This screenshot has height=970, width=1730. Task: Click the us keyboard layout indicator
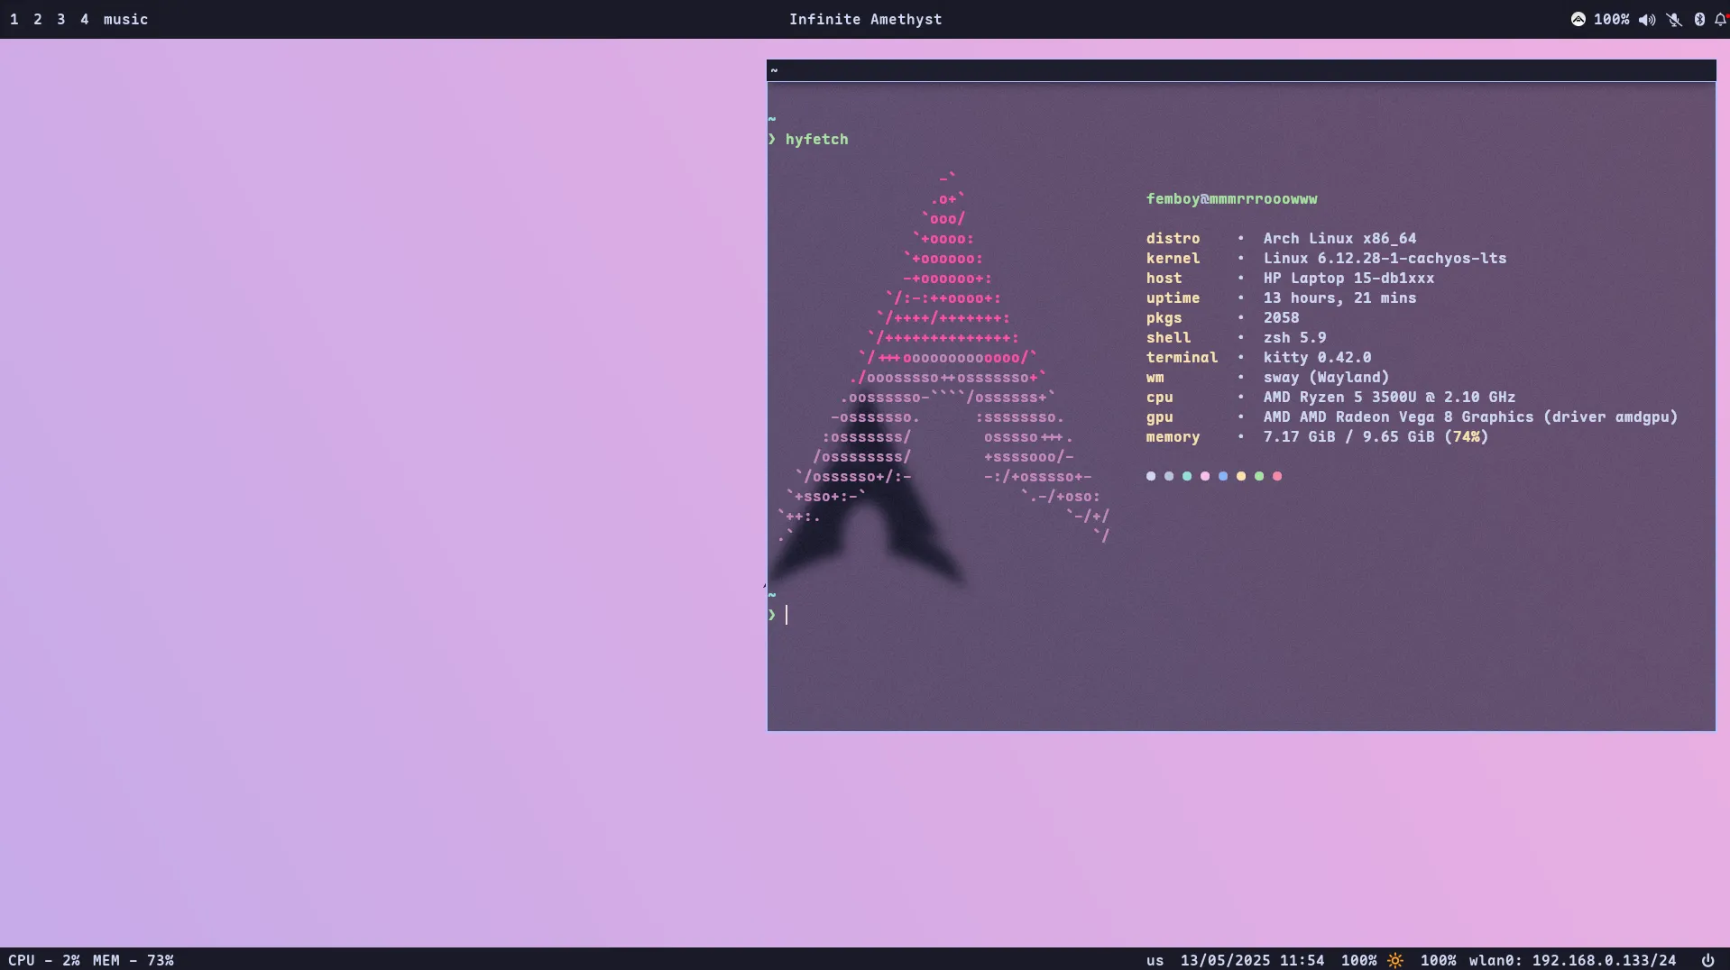1155,960
